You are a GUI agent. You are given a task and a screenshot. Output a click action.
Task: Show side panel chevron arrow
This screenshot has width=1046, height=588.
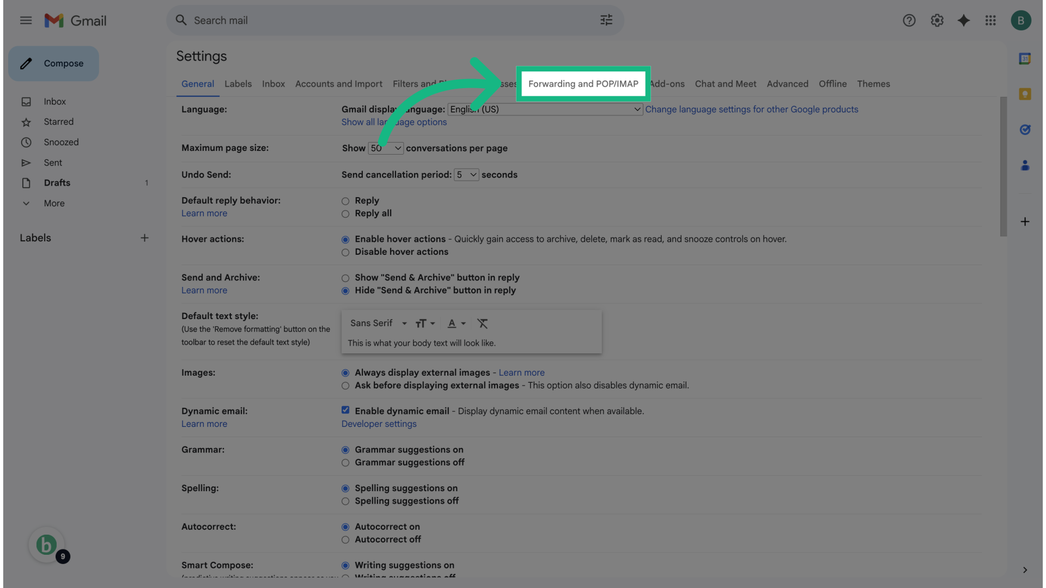pyautogui.click(x=1025, y=570)
